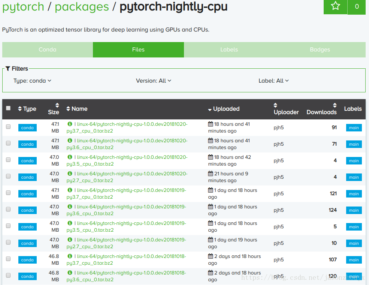Sort table by Type column arrows
The image size is (369, 285).
coord(20,109)
